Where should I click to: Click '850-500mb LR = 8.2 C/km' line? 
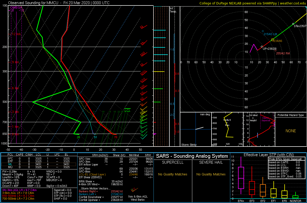[18, 196]
